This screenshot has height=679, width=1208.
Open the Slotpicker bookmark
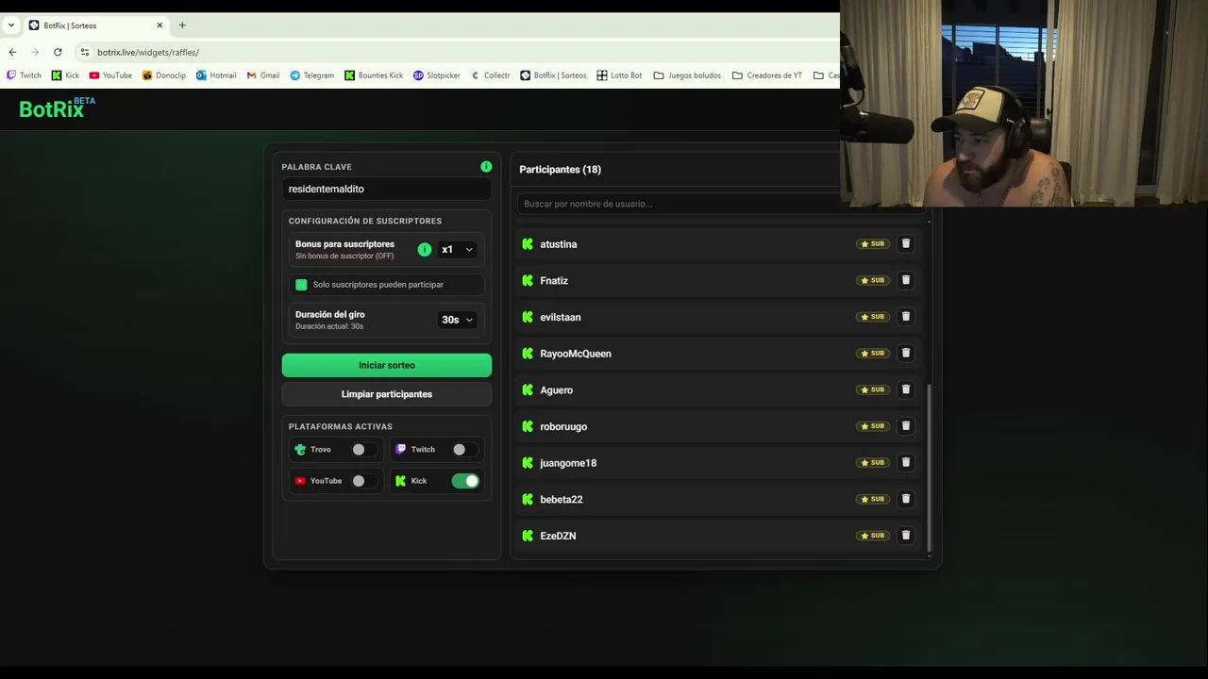pyautogui.click(x=437, y=75)
